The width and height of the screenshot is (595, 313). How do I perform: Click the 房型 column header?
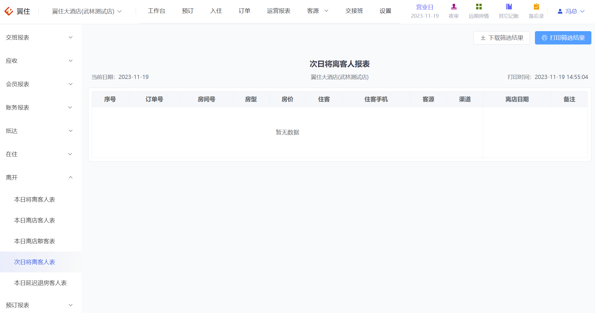[251, 99]
